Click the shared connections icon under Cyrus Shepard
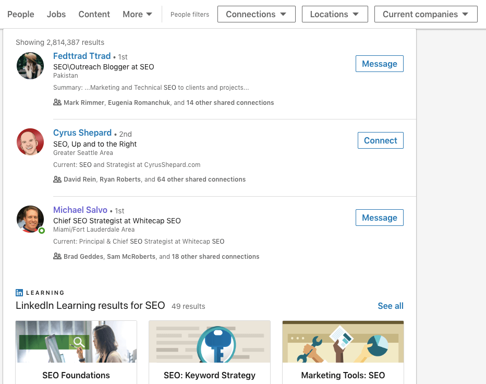This screenshot has width=486, height=384. point(57,179)
